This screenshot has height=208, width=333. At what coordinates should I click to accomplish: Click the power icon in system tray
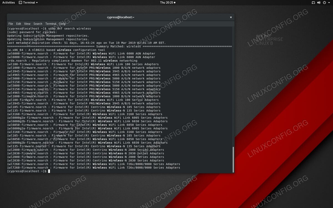tap(324, 2)
